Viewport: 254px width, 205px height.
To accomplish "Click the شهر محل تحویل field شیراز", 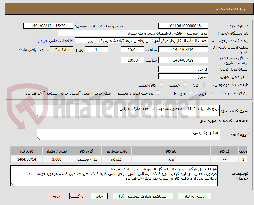I will [183, 77].
